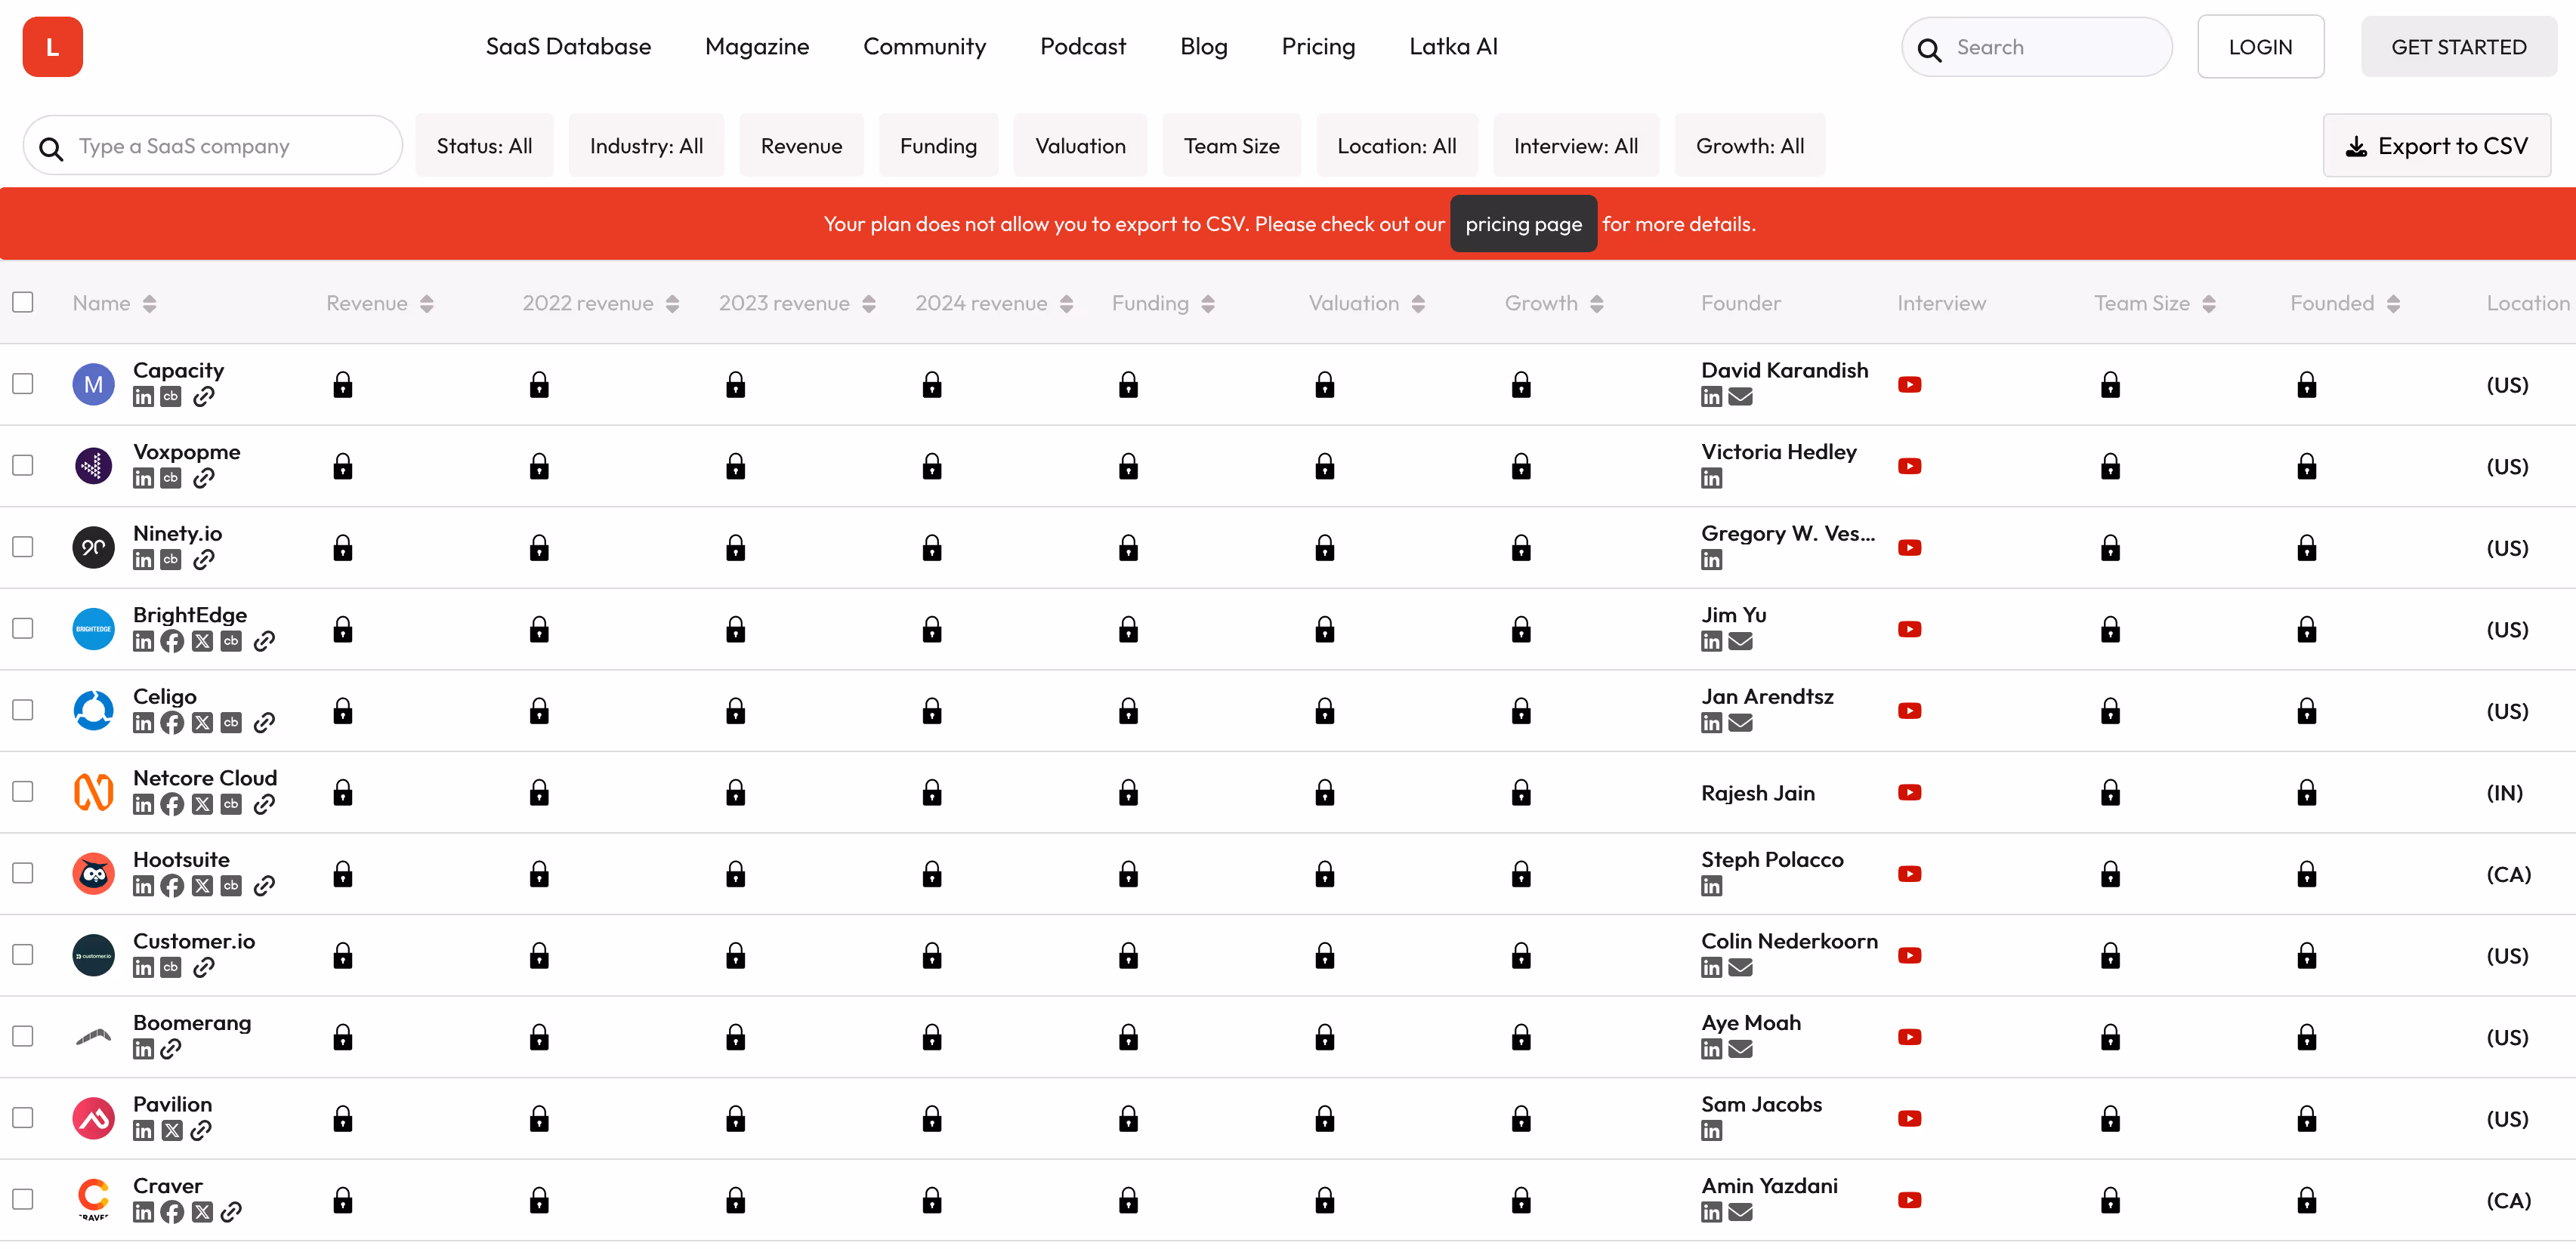Play Rajesh Jain's YouTube interview
The height and width of the screenshot is (1249, 2576).
tap(1909, 793)
